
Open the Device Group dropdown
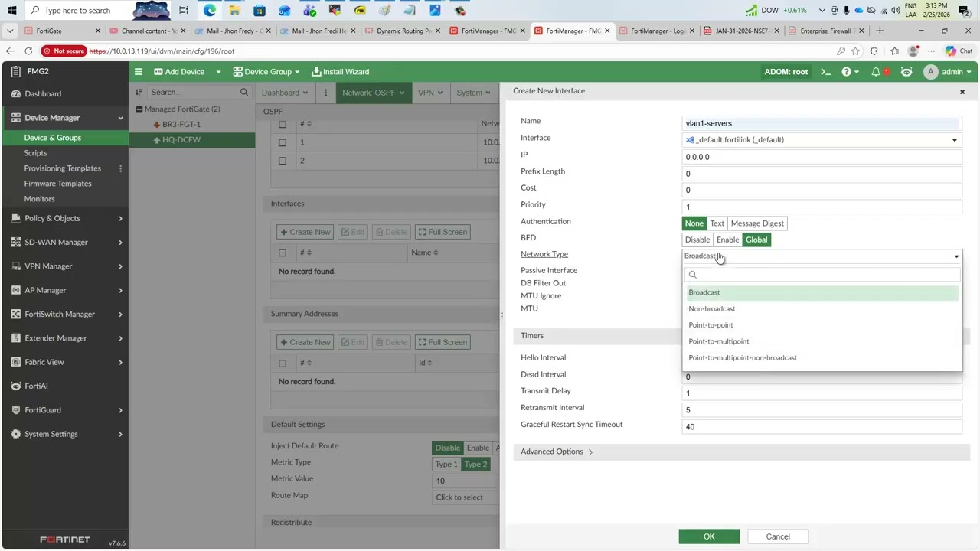(x=266, y=72)
